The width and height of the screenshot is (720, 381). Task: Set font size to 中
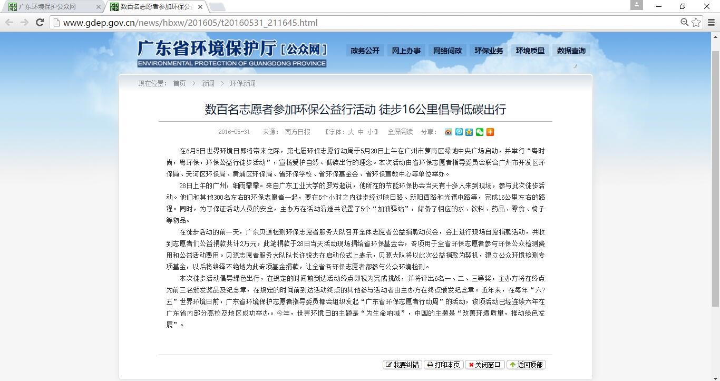click(x=361, y=132)
